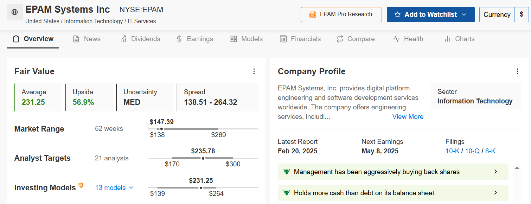
Task: Click View More in Company Profile
Action: (408, 116)
